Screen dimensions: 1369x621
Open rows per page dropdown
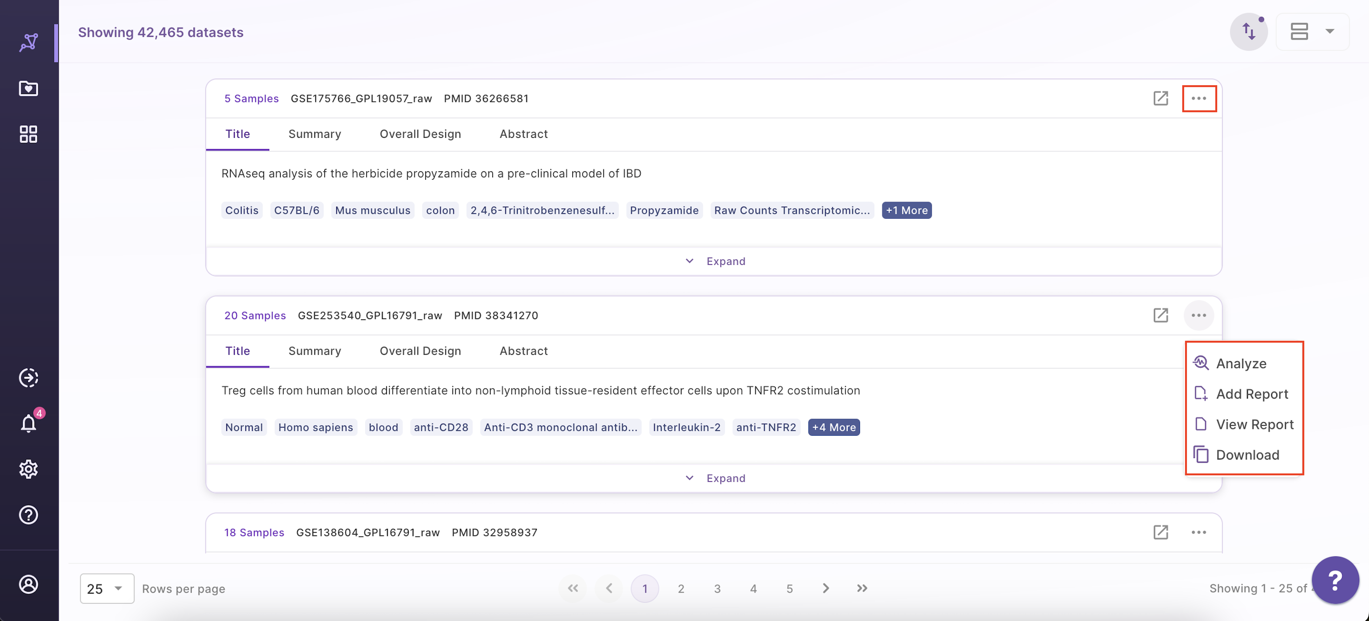107,588
